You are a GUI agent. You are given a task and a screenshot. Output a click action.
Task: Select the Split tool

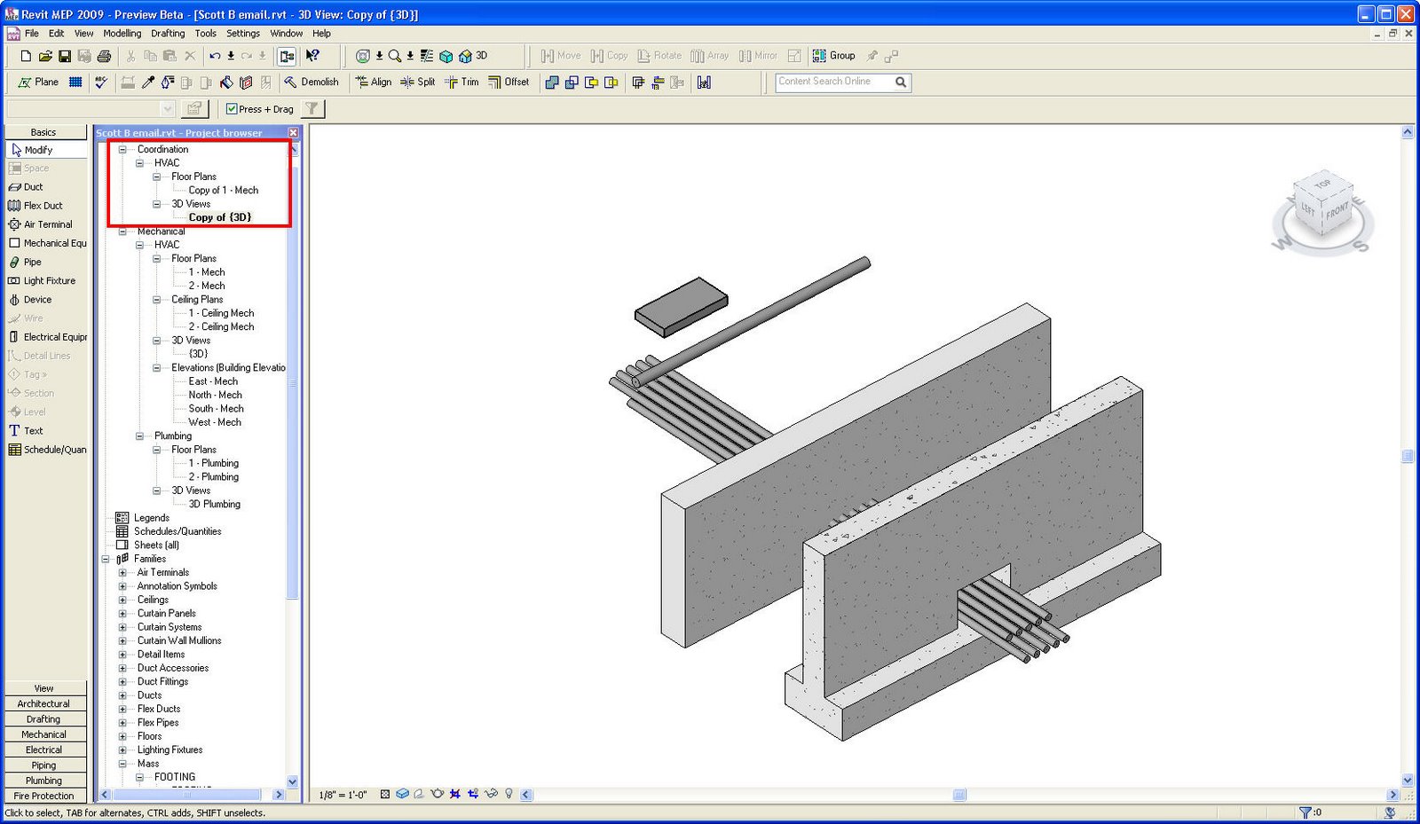click(418, 82)
